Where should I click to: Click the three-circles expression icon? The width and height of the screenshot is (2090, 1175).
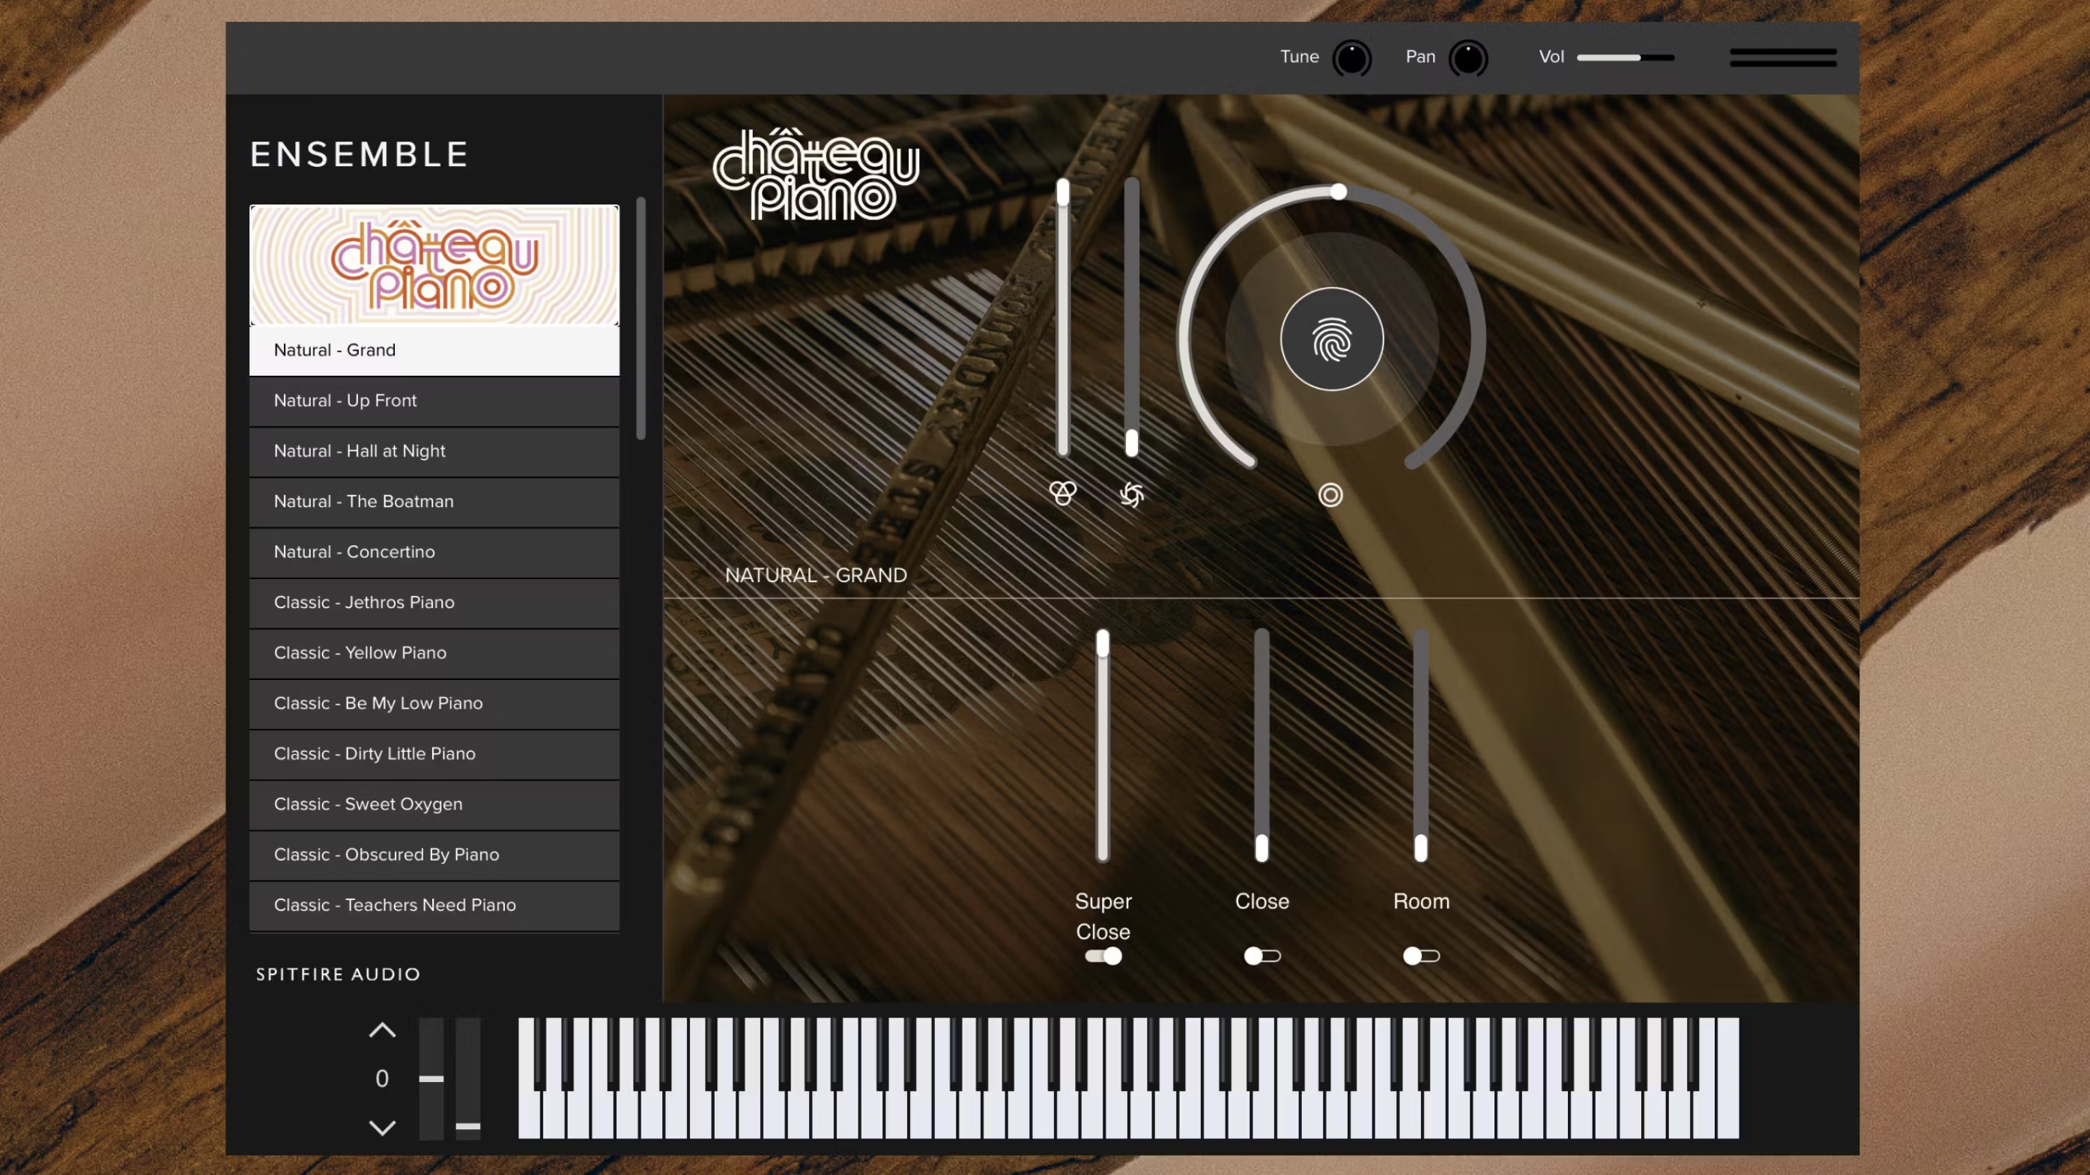click(1062, 493)
